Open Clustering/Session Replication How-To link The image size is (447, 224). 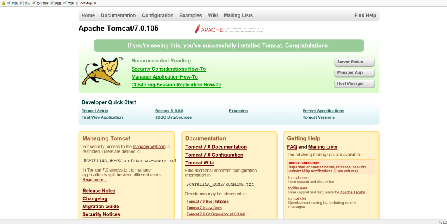(176, 85)
